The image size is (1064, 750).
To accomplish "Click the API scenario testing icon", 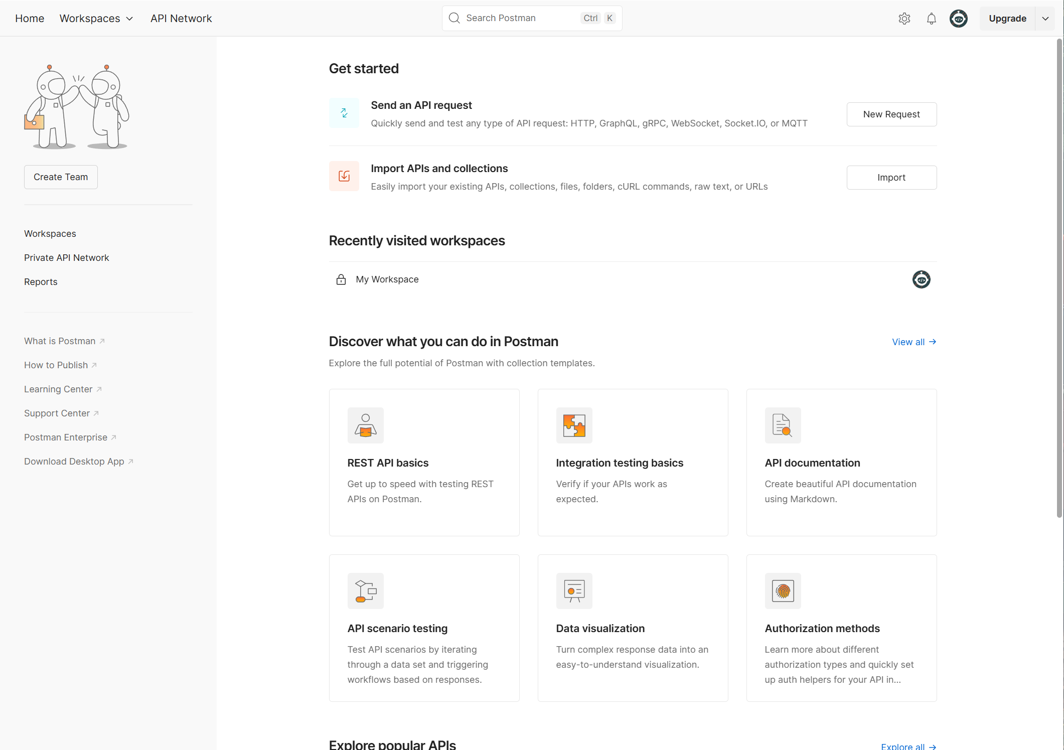I will [x=365, y=590].
